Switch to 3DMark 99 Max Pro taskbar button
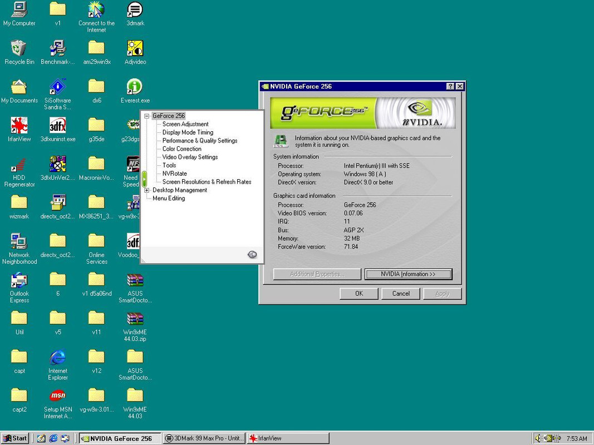Viewport: 594px width, 445px height. (204, 438)
